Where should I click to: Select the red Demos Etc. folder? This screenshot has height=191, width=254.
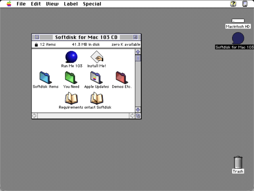point(122,78)
